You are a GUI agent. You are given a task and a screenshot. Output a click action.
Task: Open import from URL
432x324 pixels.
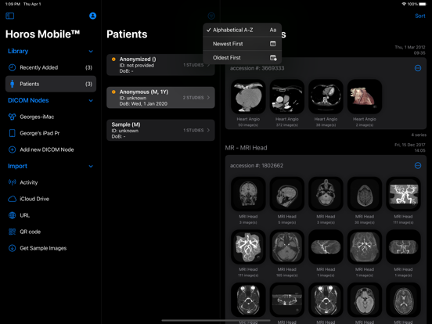point(51,215)
